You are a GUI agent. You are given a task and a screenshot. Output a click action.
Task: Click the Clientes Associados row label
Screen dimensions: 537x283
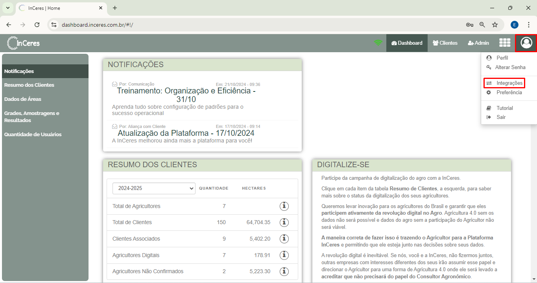click(136, 239)
